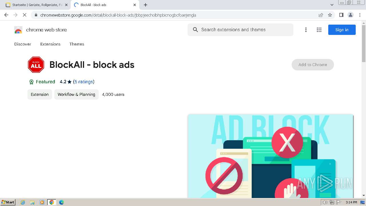The height and width of the screenshot is (206, 366).
Task: Click the Chrome taskbar icon
Action: pos(51,202)
